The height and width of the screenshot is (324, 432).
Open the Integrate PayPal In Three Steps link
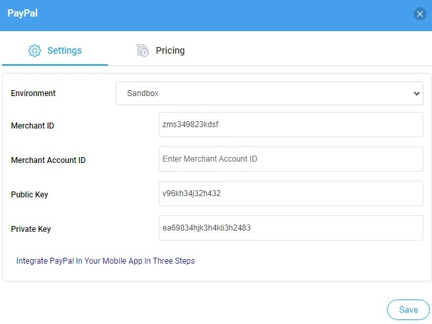(106, 261)
